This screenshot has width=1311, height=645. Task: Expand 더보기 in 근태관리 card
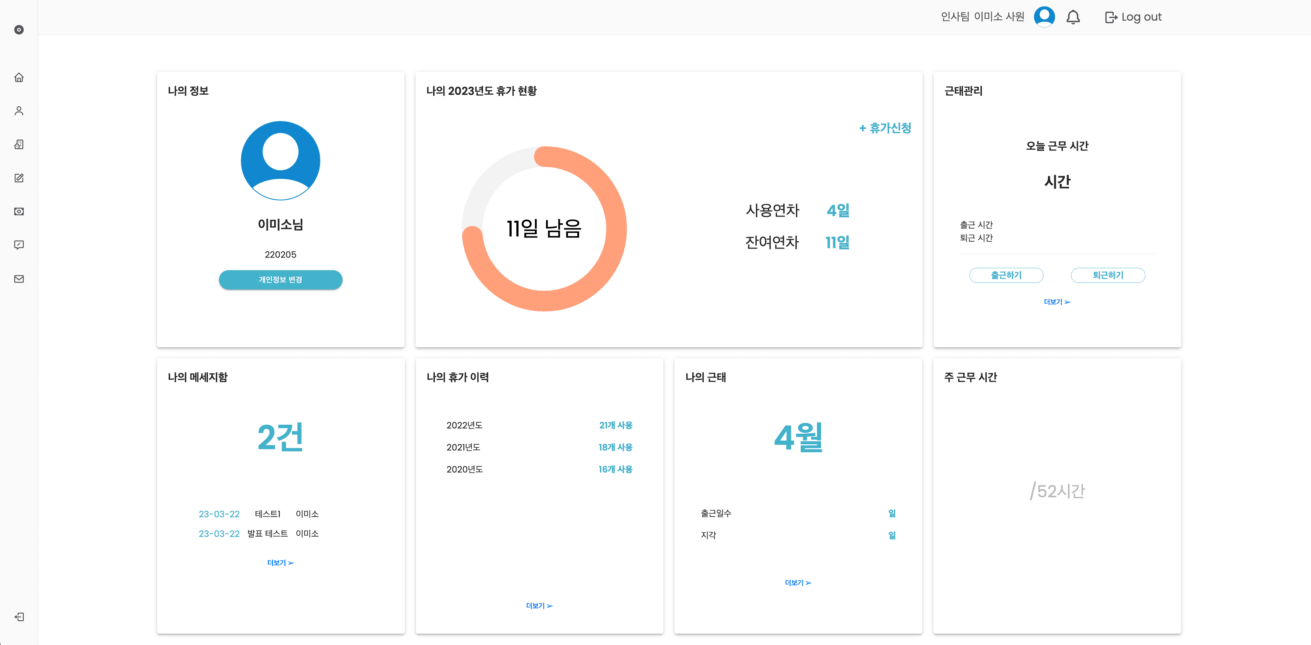point(1057,302)
